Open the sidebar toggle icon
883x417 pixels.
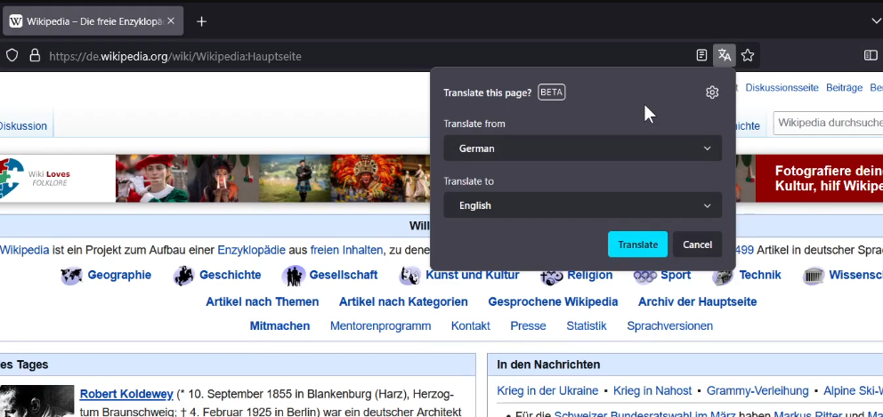871,55
